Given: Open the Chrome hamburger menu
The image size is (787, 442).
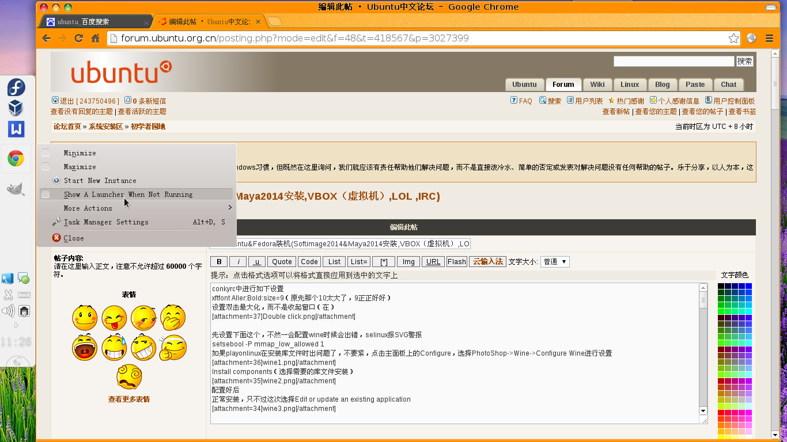Looking at the screenshot, I should tap(769, 39).
